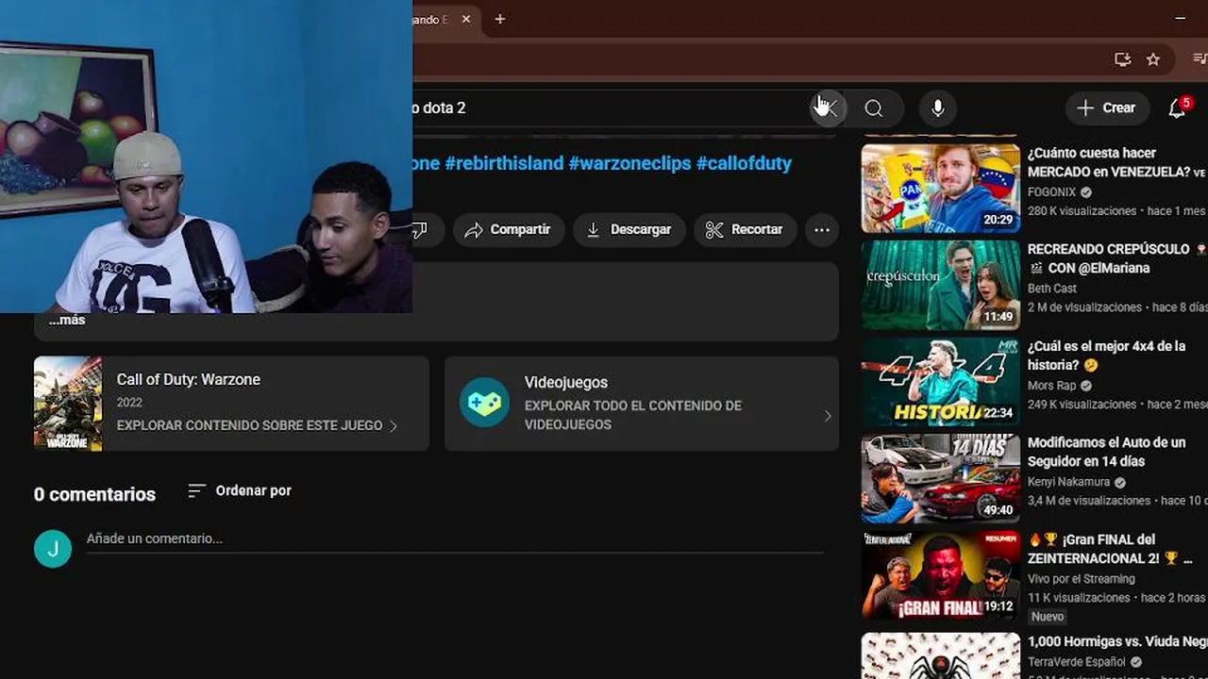Click the Compartir button
This screenshot has height=679, width=1208.
tap(509, 229)
